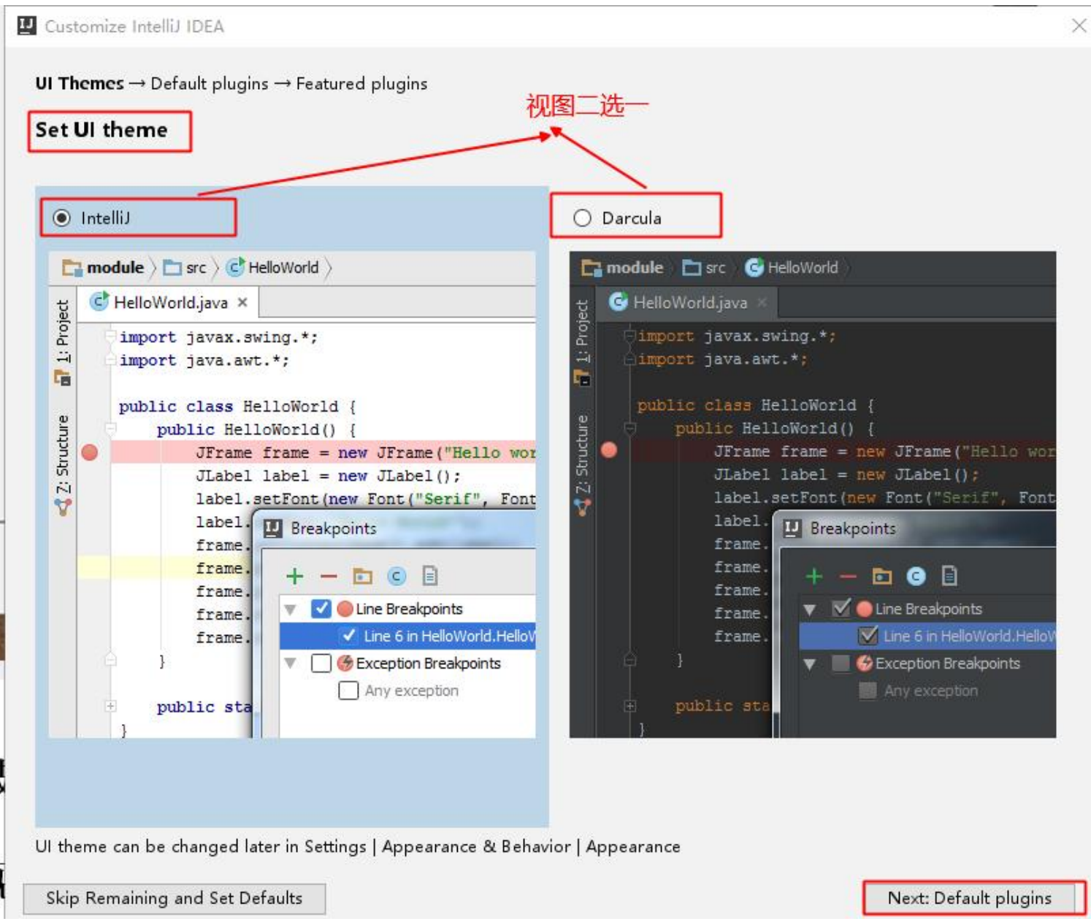1091x924 pixels.
Task: Select the Darcula theme radio button
Action: tap(582, 217)
